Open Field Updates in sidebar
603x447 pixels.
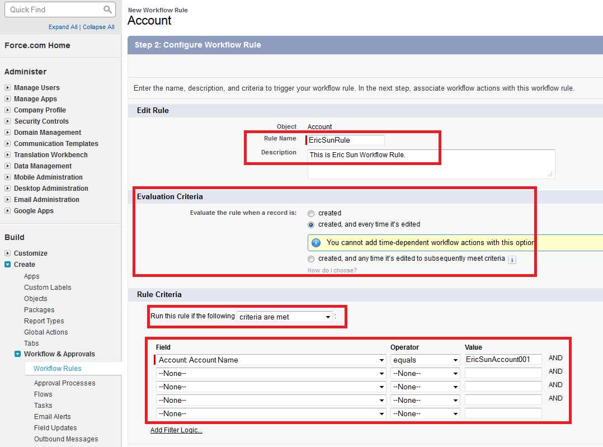click(55, 428)
